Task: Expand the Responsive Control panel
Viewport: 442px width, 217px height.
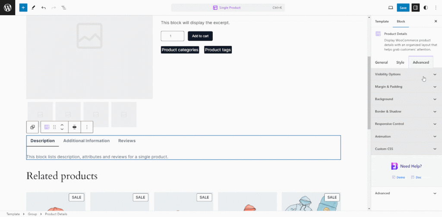Action: (406, 124)
